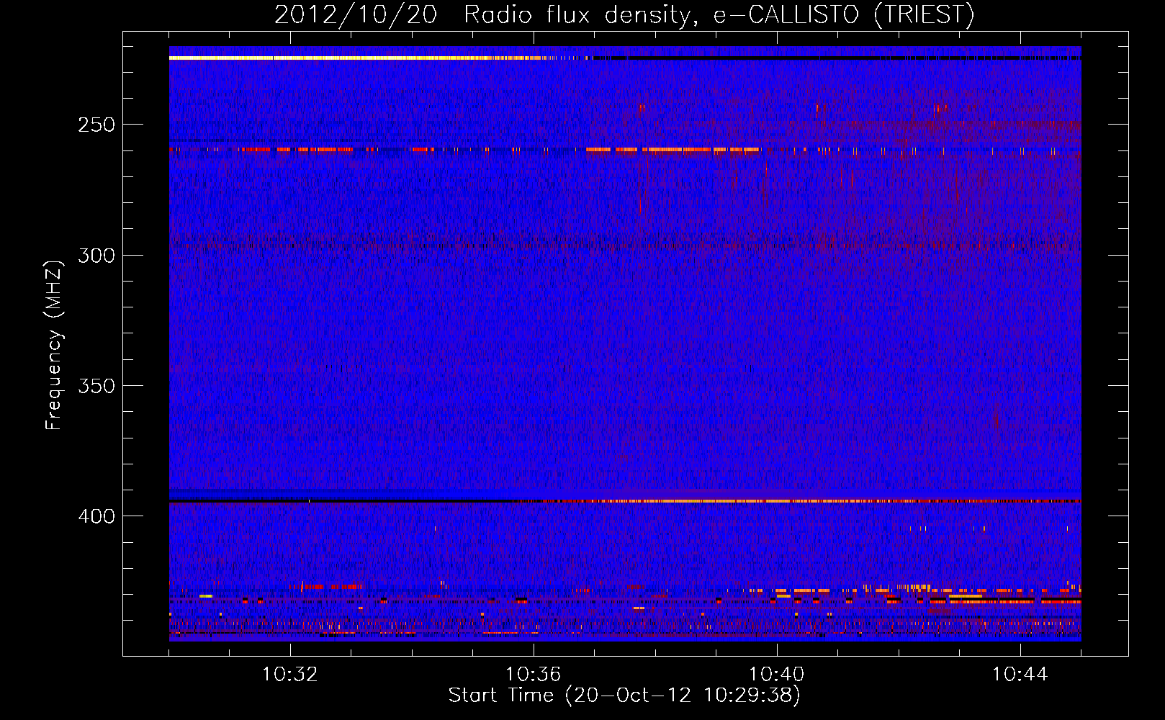Click the 10:40 time tick label
This screenshot has width=1165, height=720.
776,675
